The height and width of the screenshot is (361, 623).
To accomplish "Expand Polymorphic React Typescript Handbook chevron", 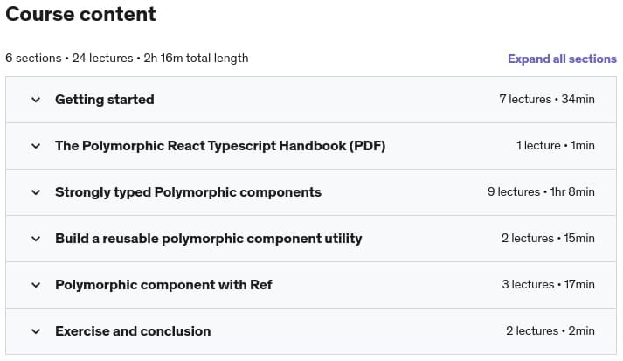I will (x=36, y=146).
